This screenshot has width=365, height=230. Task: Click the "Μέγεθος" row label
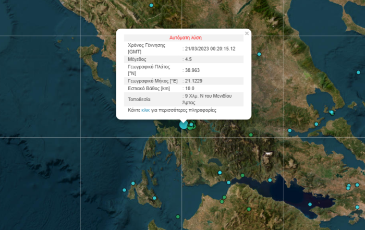(x=138, y=59)
